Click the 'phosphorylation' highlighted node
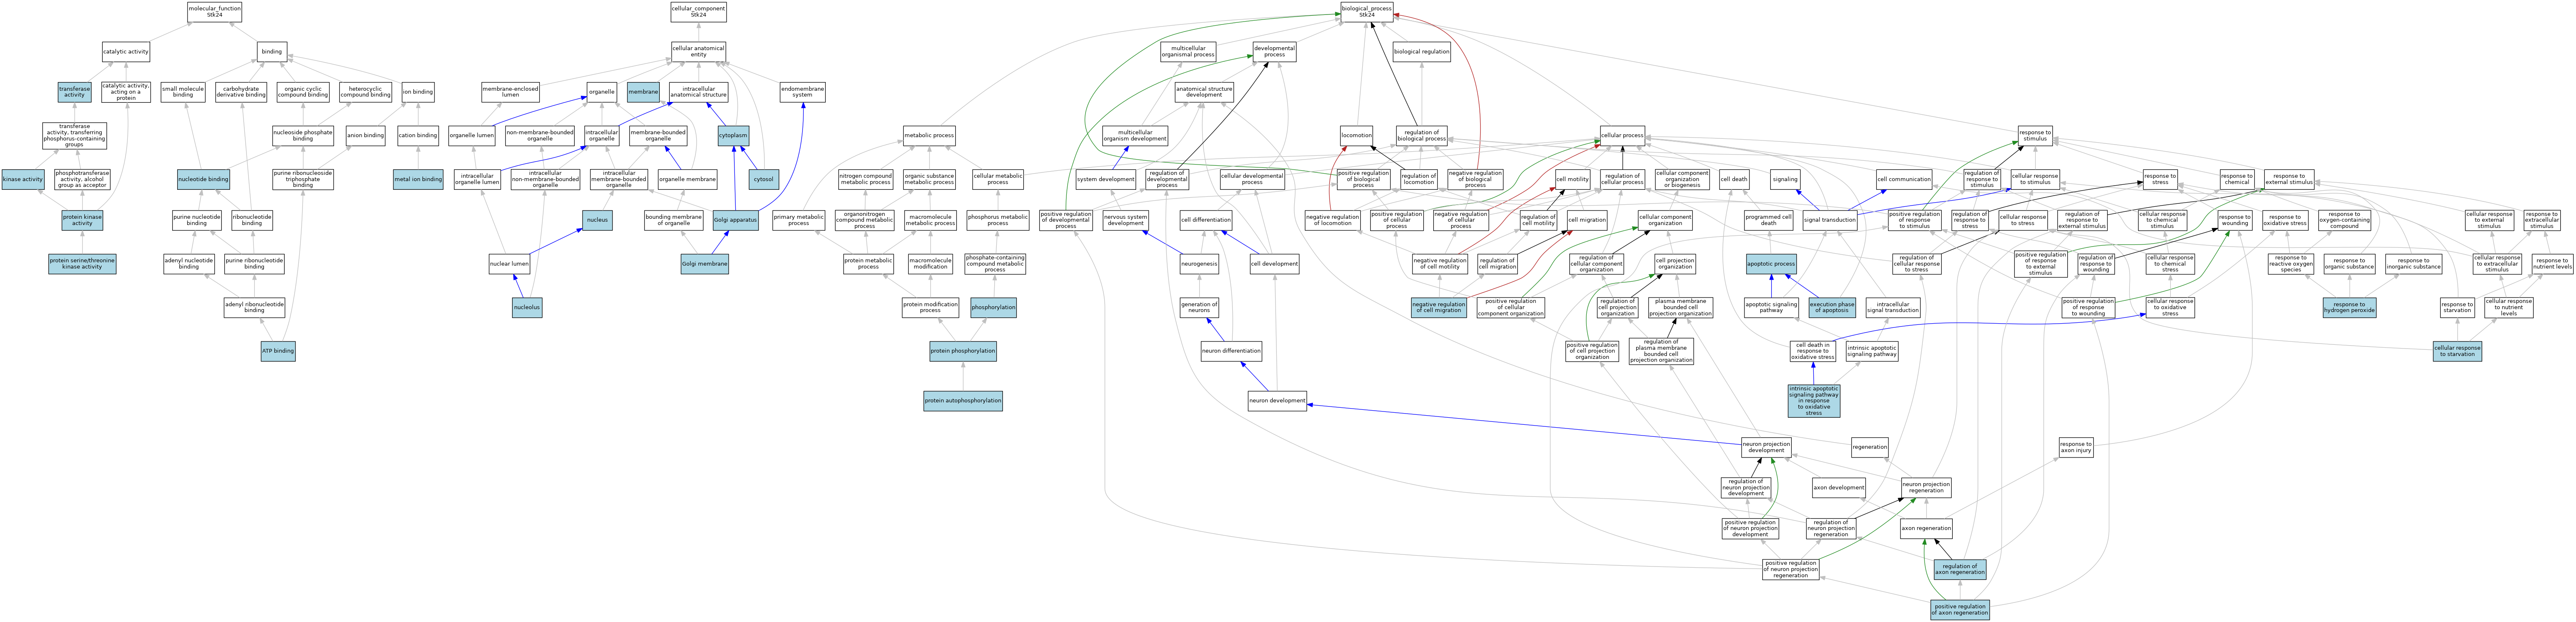Viewport: 2576px width, 622px height. point(993,307)
